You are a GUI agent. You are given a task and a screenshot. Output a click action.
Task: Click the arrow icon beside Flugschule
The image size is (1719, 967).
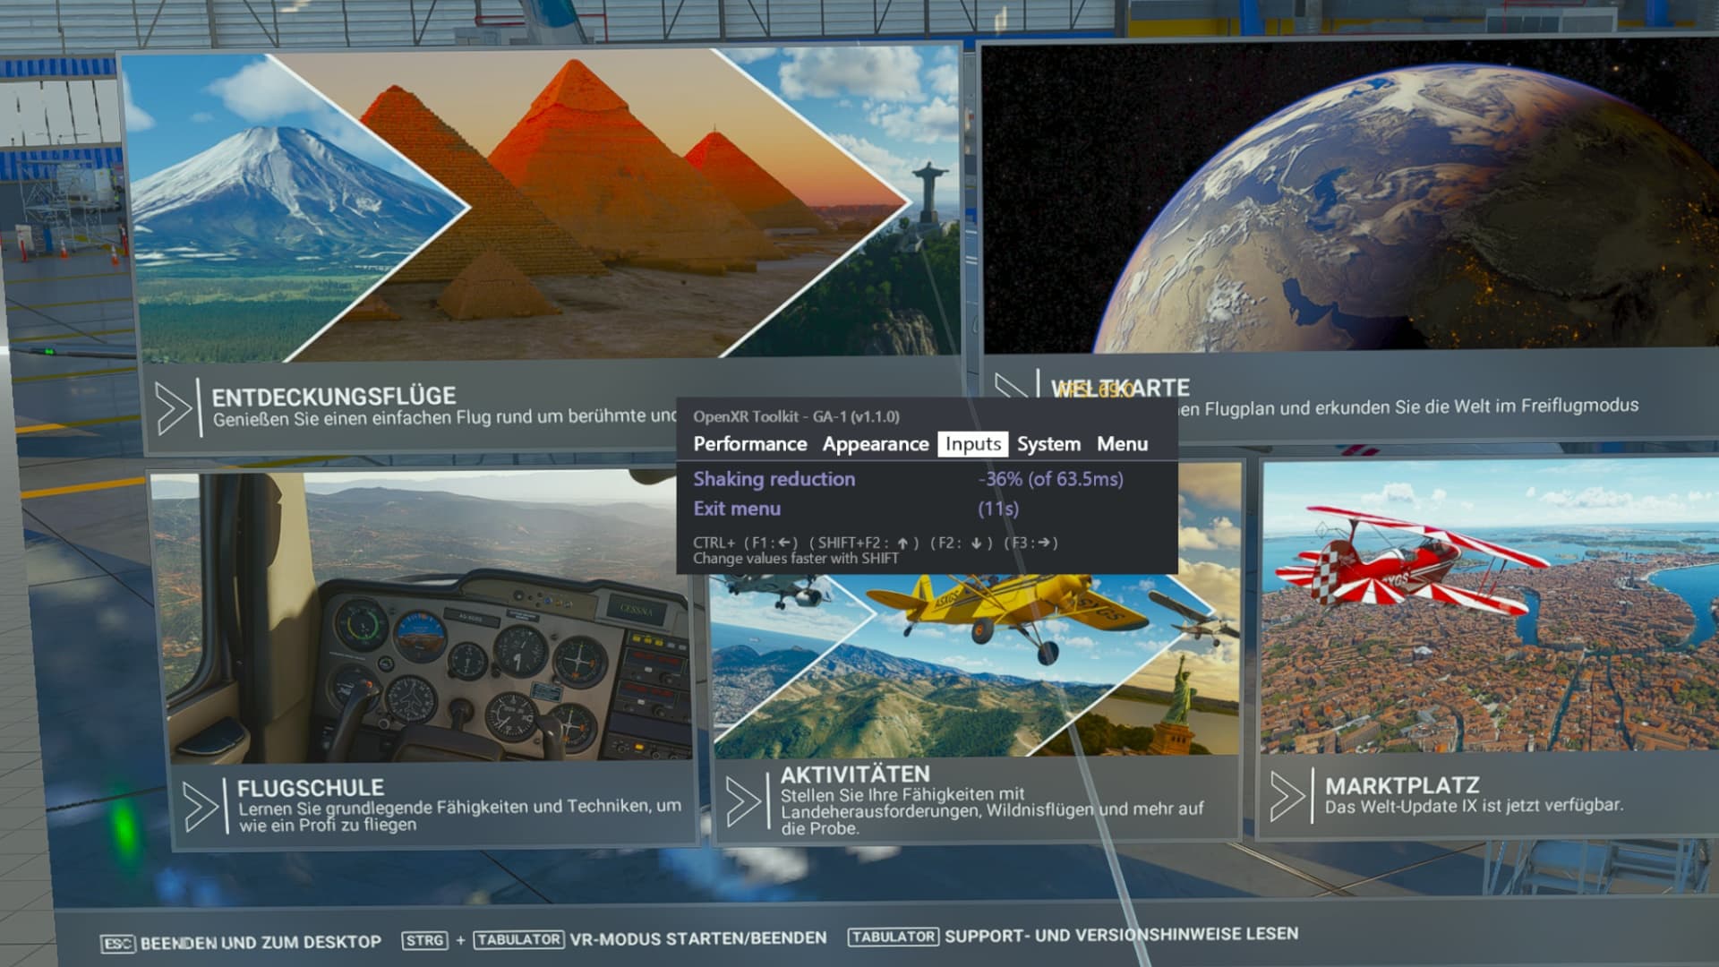click(x=200, y=806)
